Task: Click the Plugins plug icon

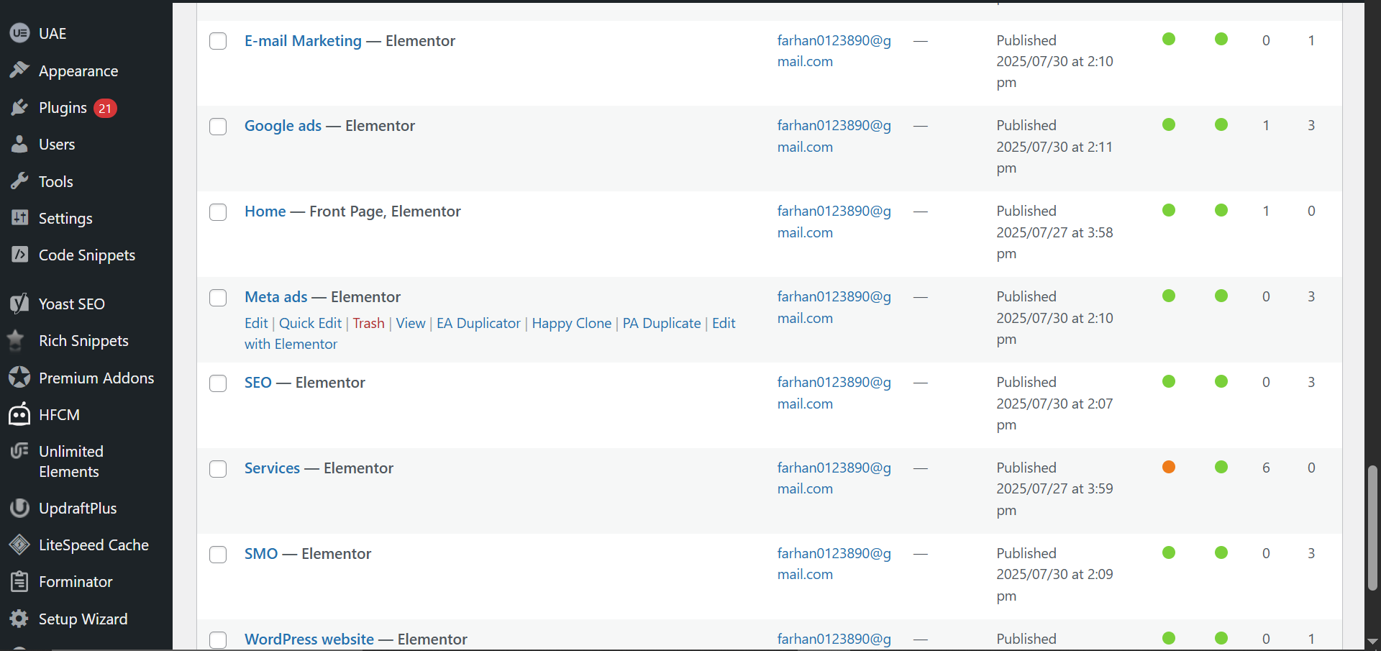Action: (19, 108)
